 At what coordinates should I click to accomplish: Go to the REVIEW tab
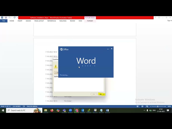pyautogui.click(x=73, y=21)
